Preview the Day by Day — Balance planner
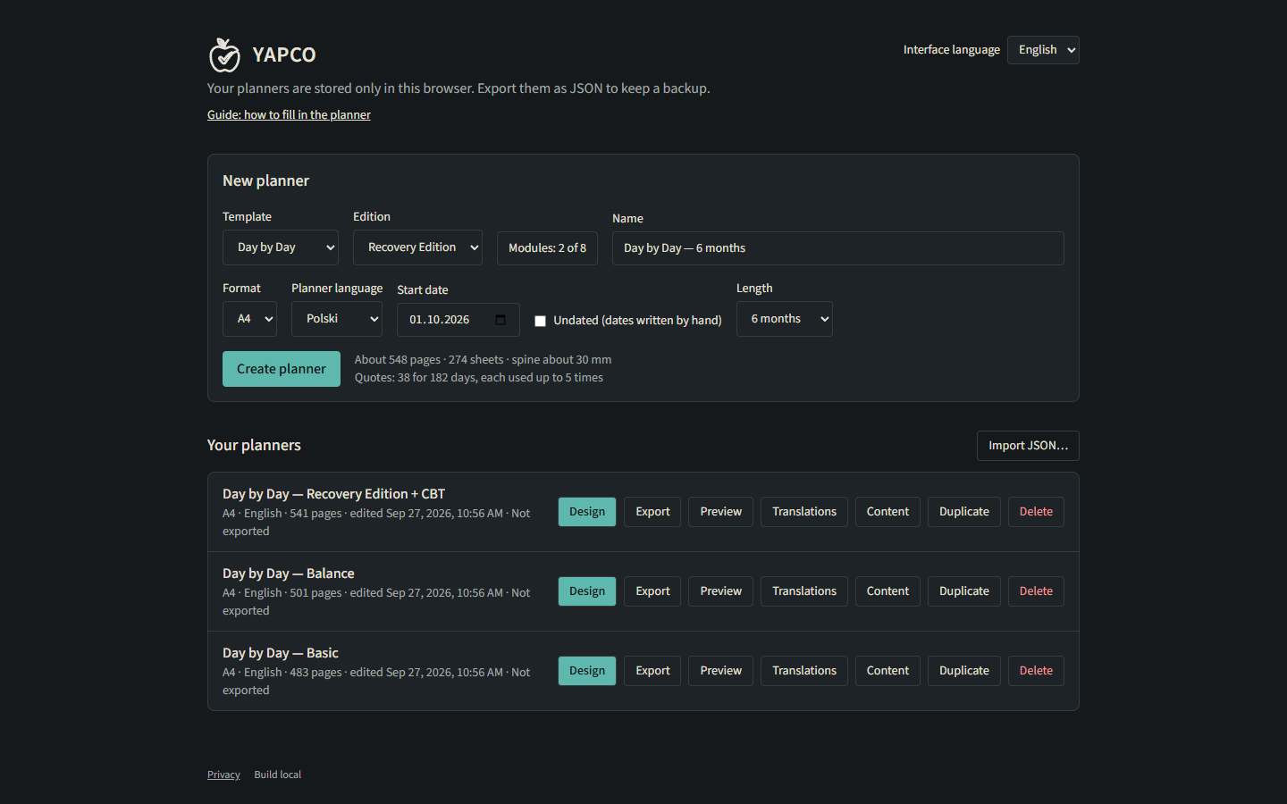This screenshot has height=804, width=1287. coord(721,591)
